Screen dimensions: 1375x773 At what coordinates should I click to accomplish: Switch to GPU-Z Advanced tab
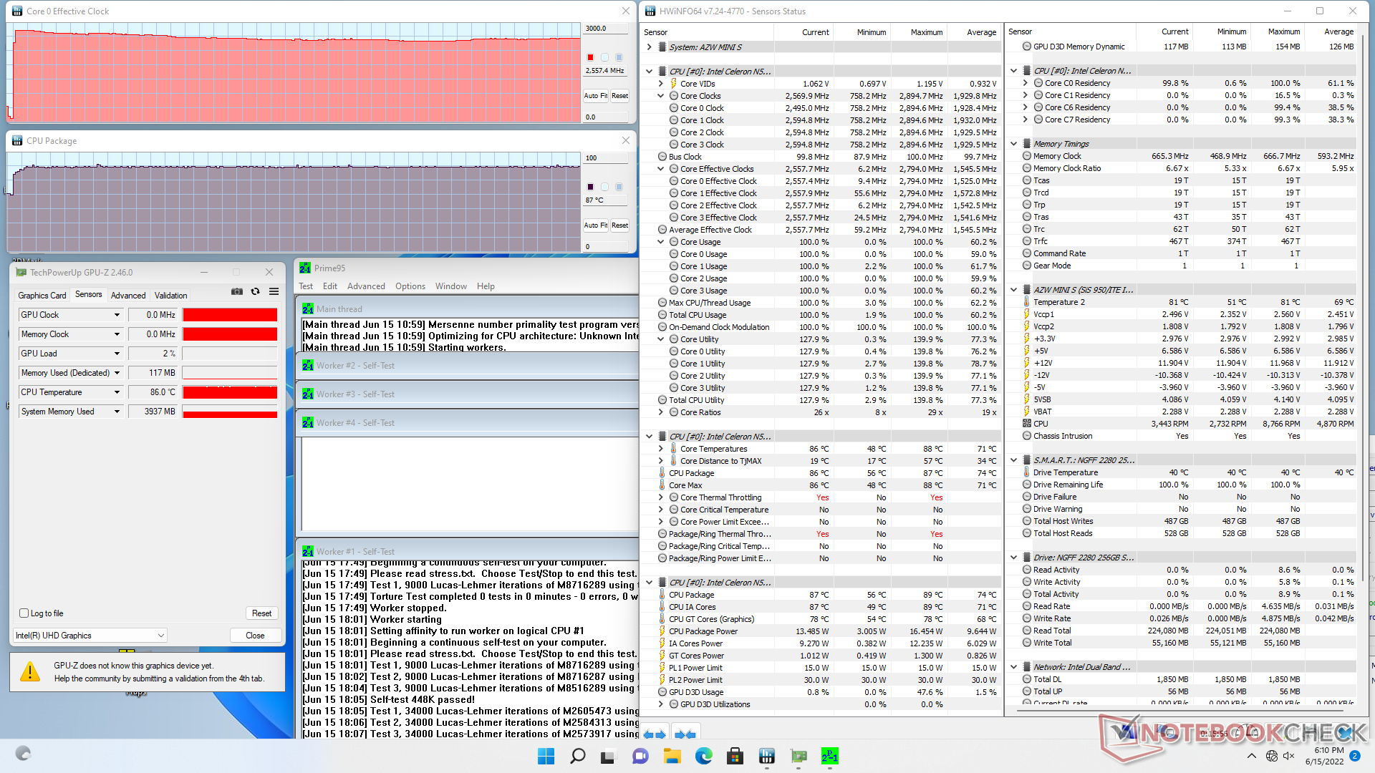click(128, 296)
